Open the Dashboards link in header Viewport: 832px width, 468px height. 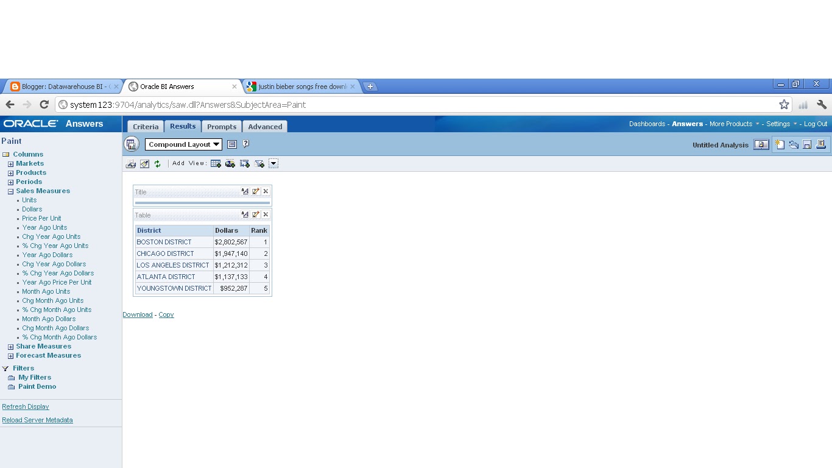pyautogui.click(x=647, y=124)
